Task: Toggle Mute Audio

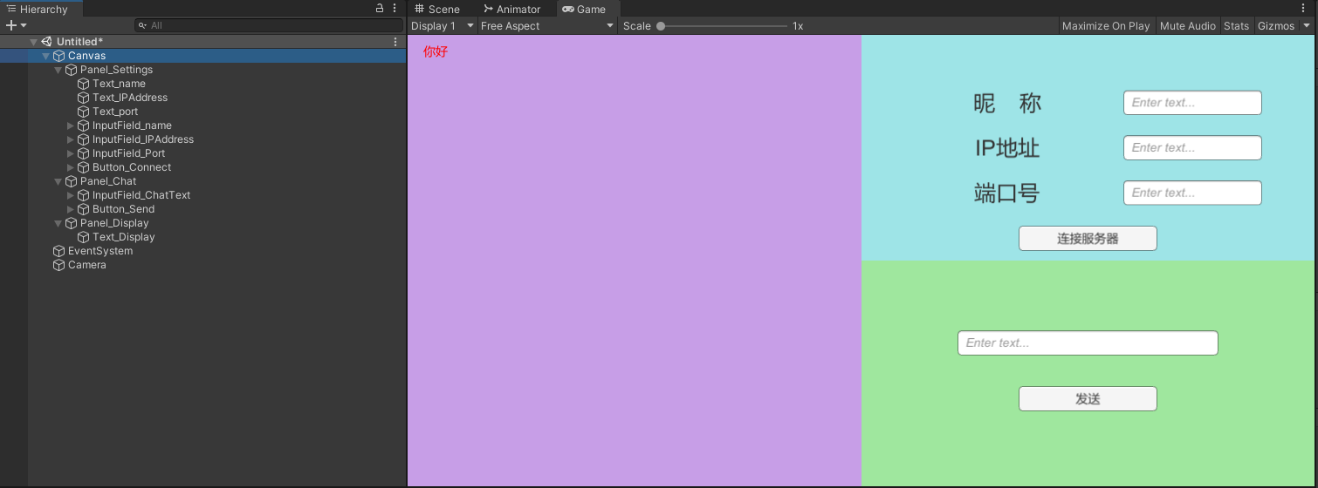Action: [x=1187, y=26]
